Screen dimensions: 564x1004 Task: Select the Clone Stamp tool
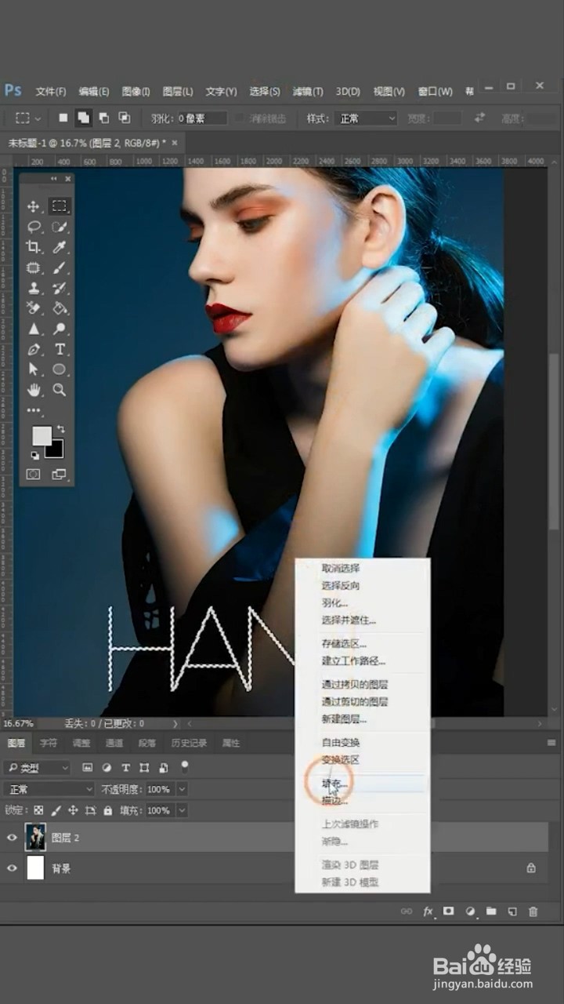tap(34, 288)
